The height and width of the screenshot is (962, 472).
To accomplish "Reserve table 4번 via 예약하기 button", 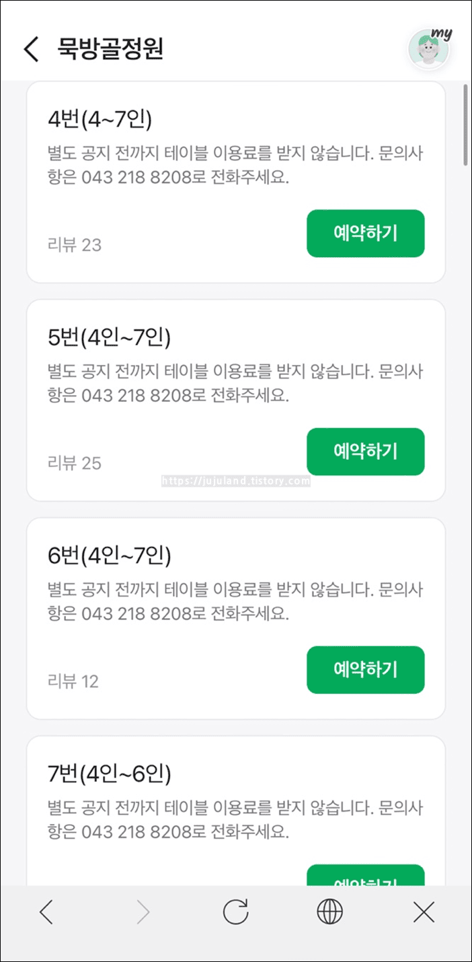I will (x=365, y=233).
